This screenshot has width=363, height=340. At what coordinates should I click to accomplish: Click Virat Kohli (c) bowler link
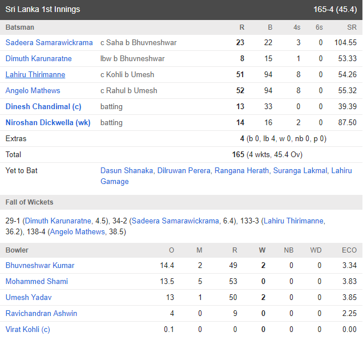(x=28, y=330)
